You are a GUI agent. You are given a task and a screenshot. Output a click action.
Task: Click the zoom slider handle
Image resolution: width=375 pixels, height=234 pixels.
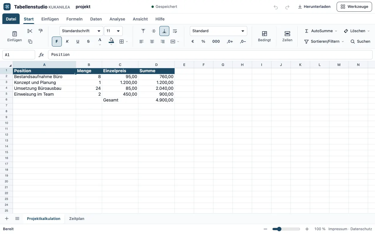[279, 229]
